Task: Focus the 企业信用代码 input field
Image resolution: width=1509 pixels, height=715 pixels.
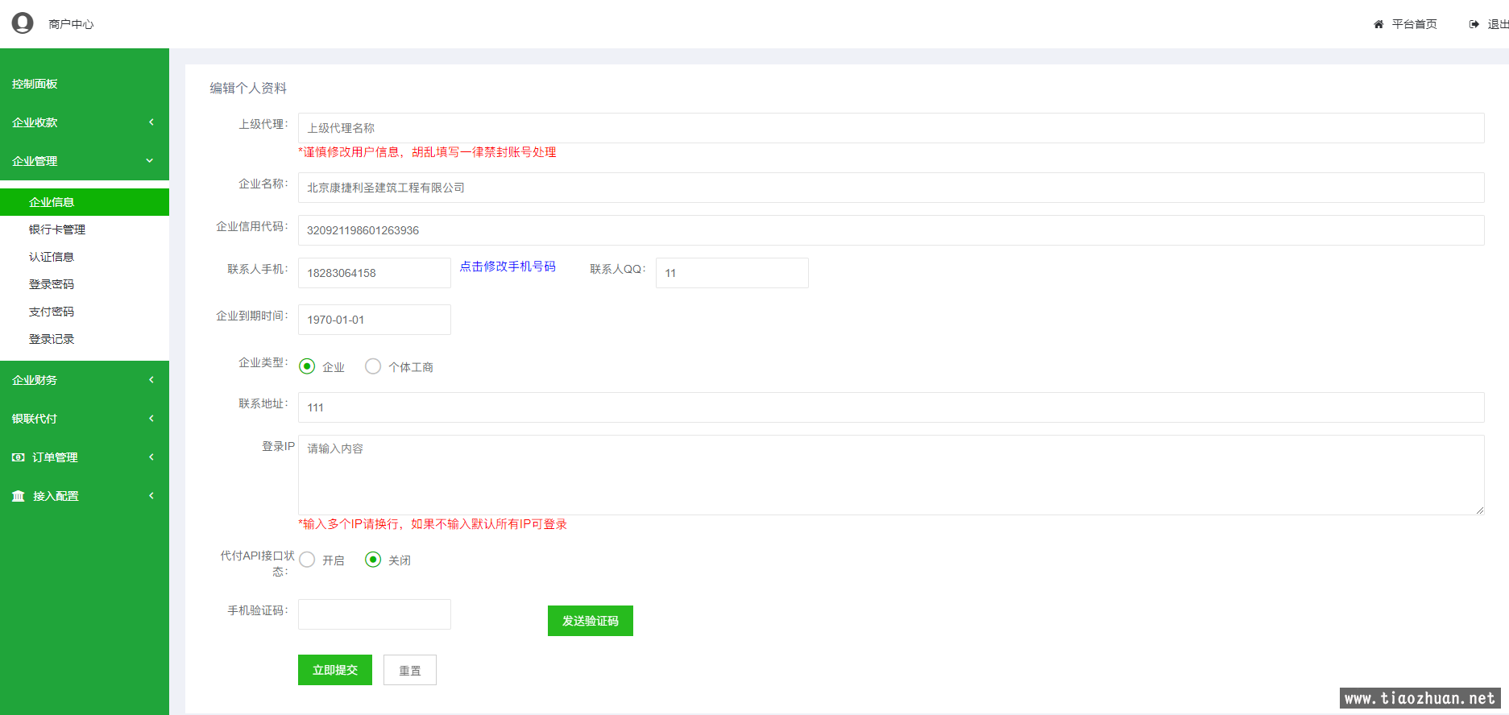Action: tap(891, 230)
